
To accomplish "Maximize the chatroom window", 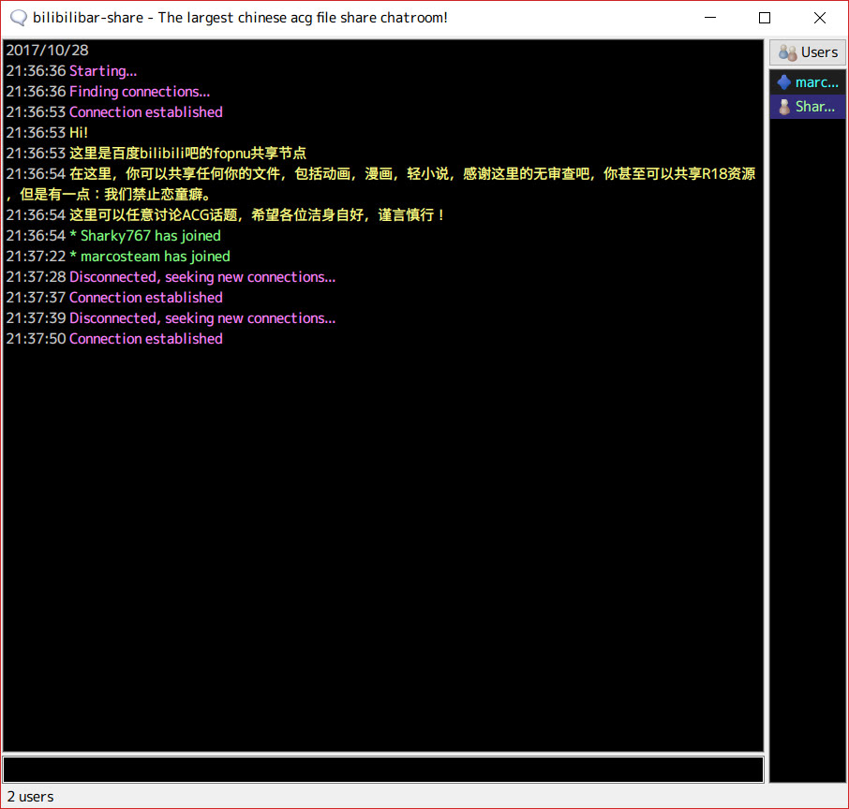I will (x=765, y=18).
